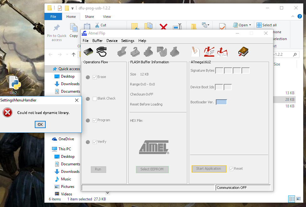Click the Explorer search magnifier icon
This screenshot has height=207, width=306.
[295, 54]
